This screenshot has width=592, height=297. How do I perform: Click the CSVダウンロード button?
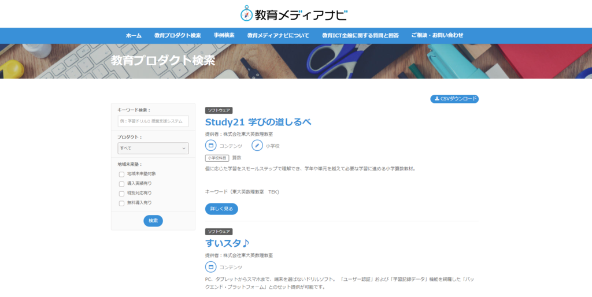[x=454, y=99]
